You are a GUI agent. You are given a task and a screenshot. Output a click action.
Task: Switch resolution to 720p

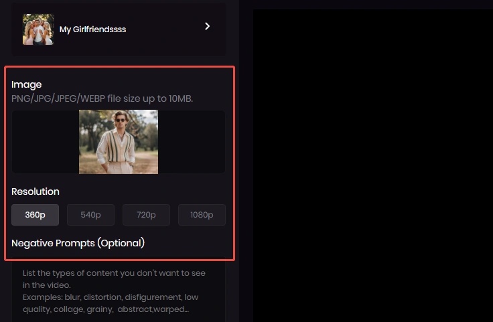click(x=146, y=215)
